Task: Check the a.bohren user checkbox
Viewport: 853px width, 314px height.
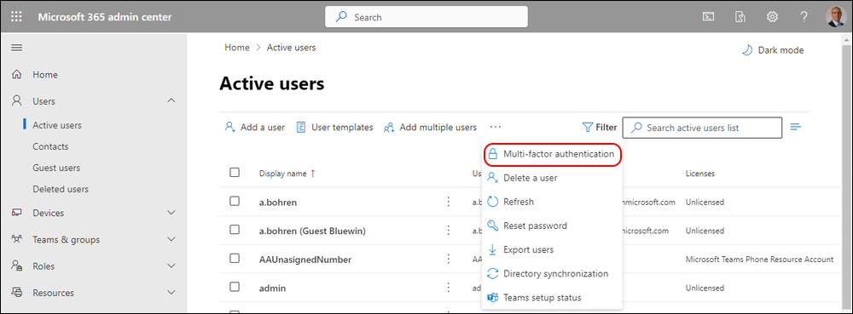Action: (x=235, y=201)
